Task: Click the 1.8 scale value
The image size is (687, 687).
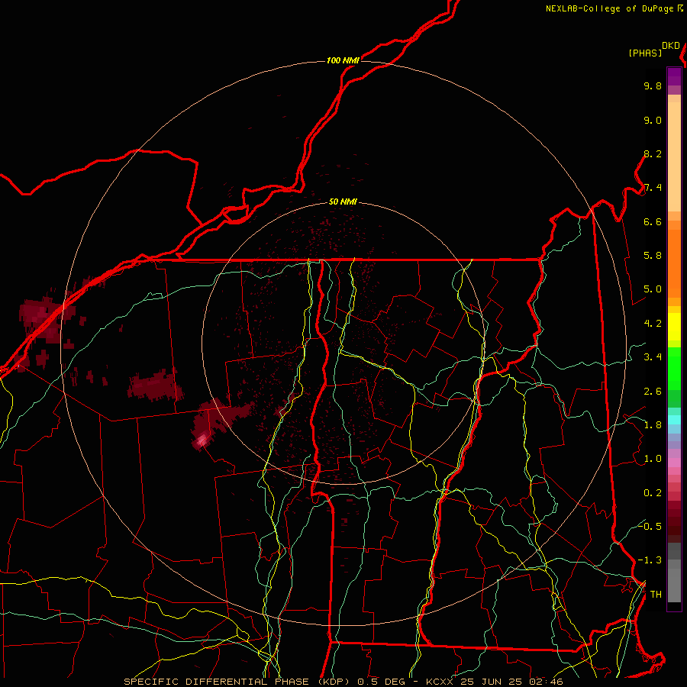Action: pos(653,425)
